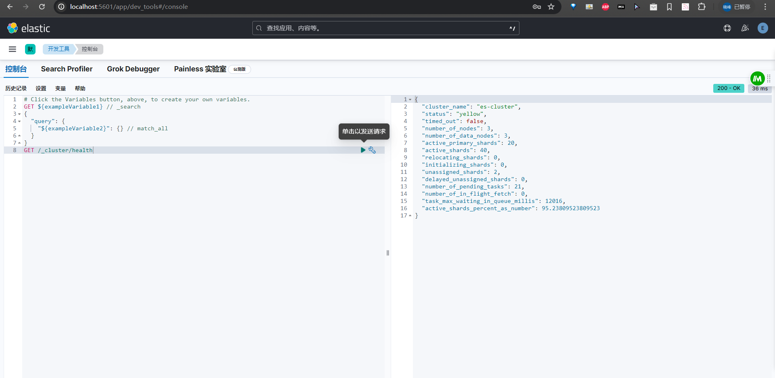775x378 pixels.
Task: Click the password key icon in address bar
Action: (x=537, y=7)
